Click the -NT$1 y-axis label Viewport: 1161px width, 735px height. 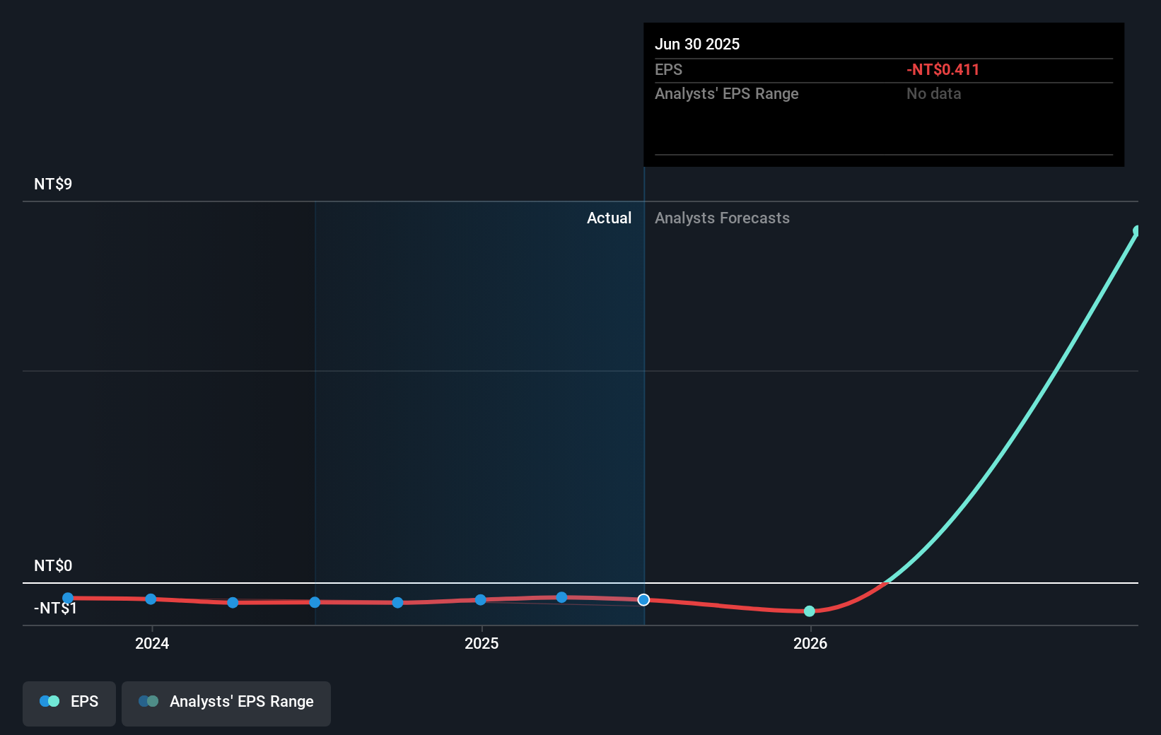(x=55, y=608)
